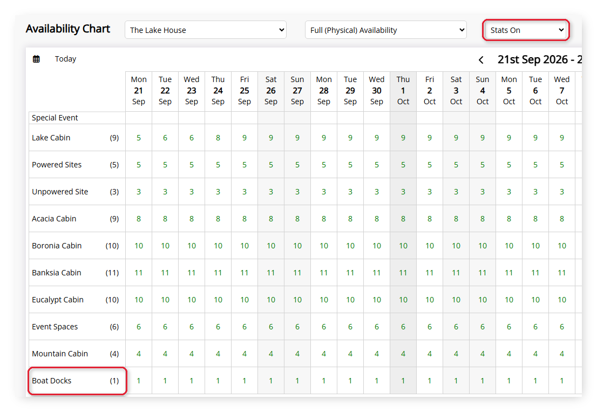Select the Mon 5 Oct column header
The image size is (597, 412).
coord(509,91)
